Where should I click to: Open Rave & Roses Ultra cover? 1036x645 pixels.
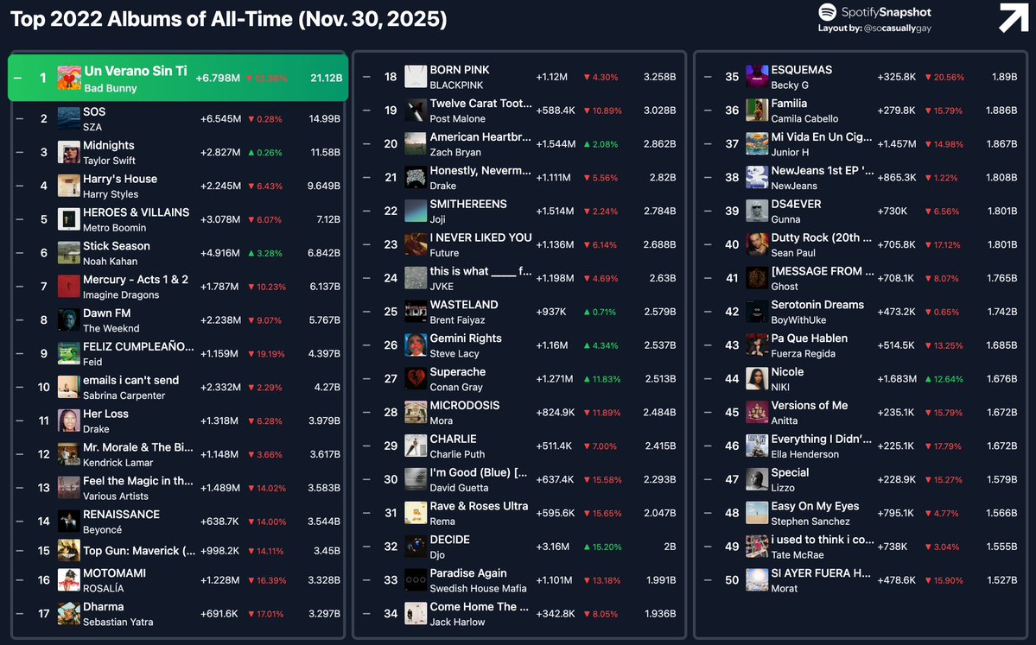click(x=416, y=513)
